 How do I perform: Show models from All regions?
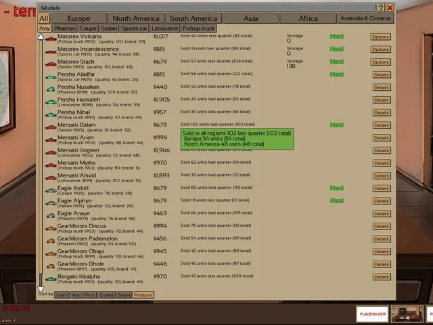(43, 18)
